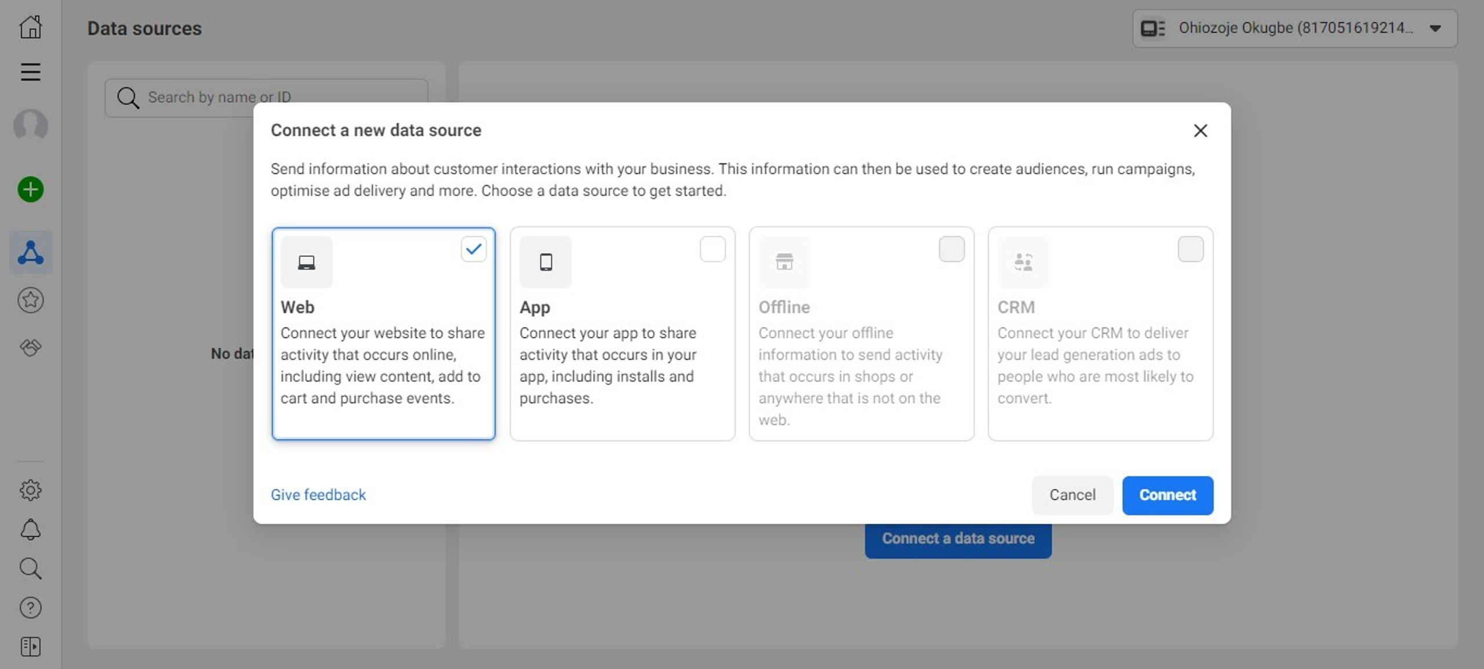
Task: Open the Data sources triangle icon
Action: coord(30,253)
